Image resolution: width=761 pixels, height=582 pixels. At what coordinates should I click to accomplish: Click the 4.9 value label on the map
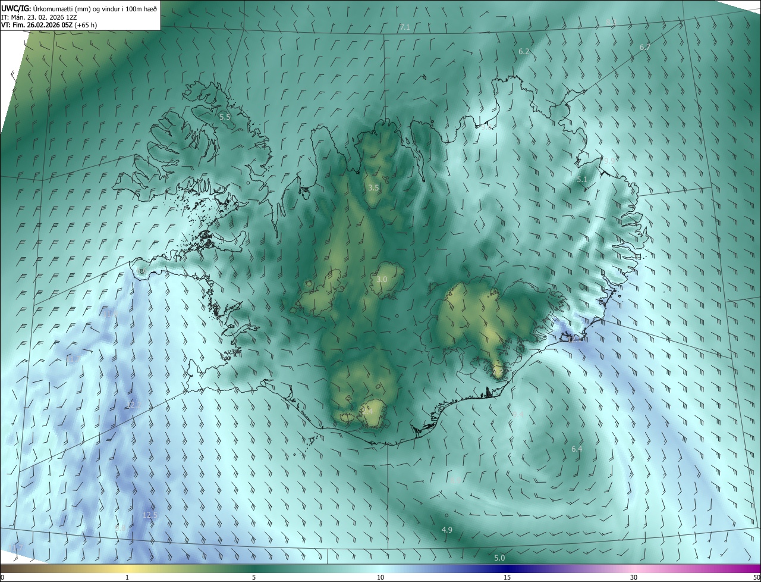pyautogui.click(x=447, y=530)
